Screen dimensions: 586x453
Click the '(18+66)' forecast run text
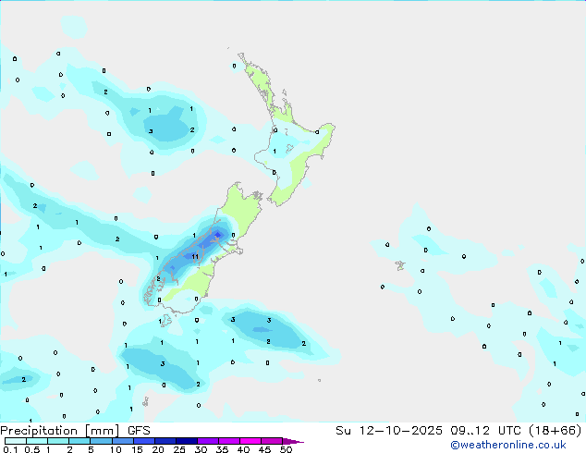pos(555,431)
